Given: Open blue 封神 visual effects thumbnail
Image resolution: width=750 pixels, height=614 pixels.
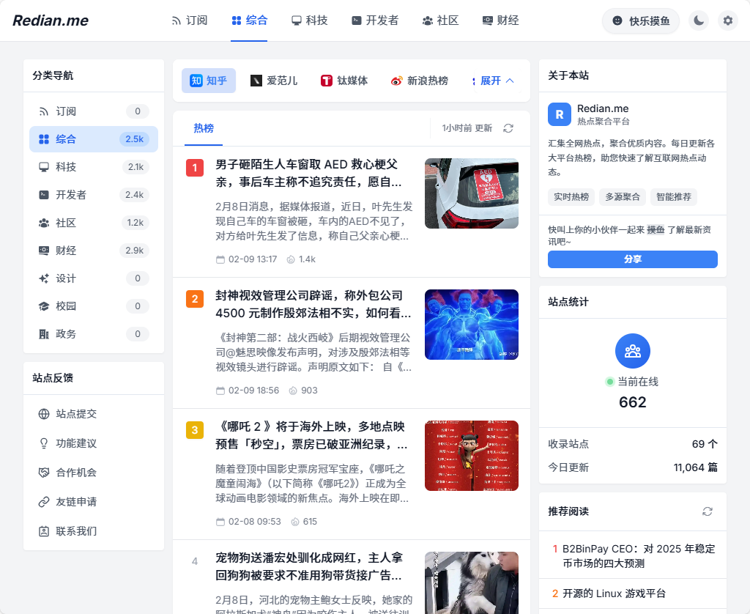Looking at the screenshot, I should [x=472, y=325].
